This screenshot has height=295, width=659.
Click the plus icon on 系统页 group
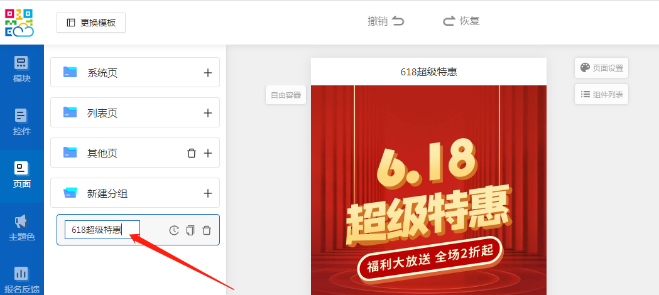pyautogui.click(x=208, y=73)
